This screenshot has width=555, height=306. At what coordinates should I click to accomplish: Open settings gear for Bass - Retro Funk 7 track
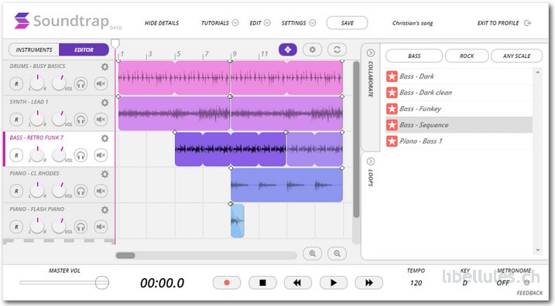click(x=104, y=138)
